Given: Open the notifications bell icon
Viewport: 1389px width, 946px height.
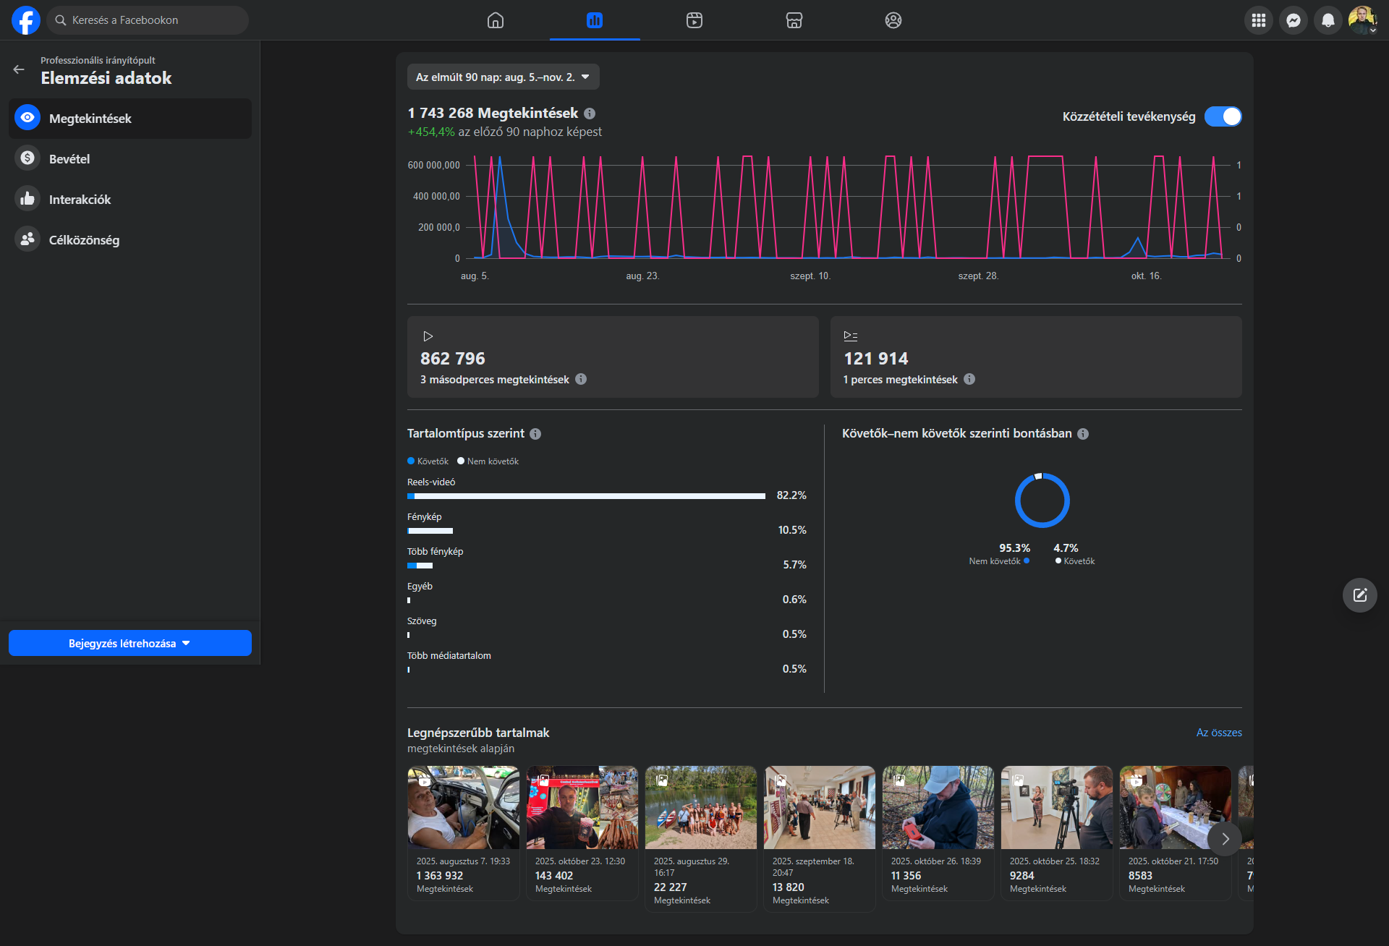Looking at the screenshot, I should coord(1328,20).
